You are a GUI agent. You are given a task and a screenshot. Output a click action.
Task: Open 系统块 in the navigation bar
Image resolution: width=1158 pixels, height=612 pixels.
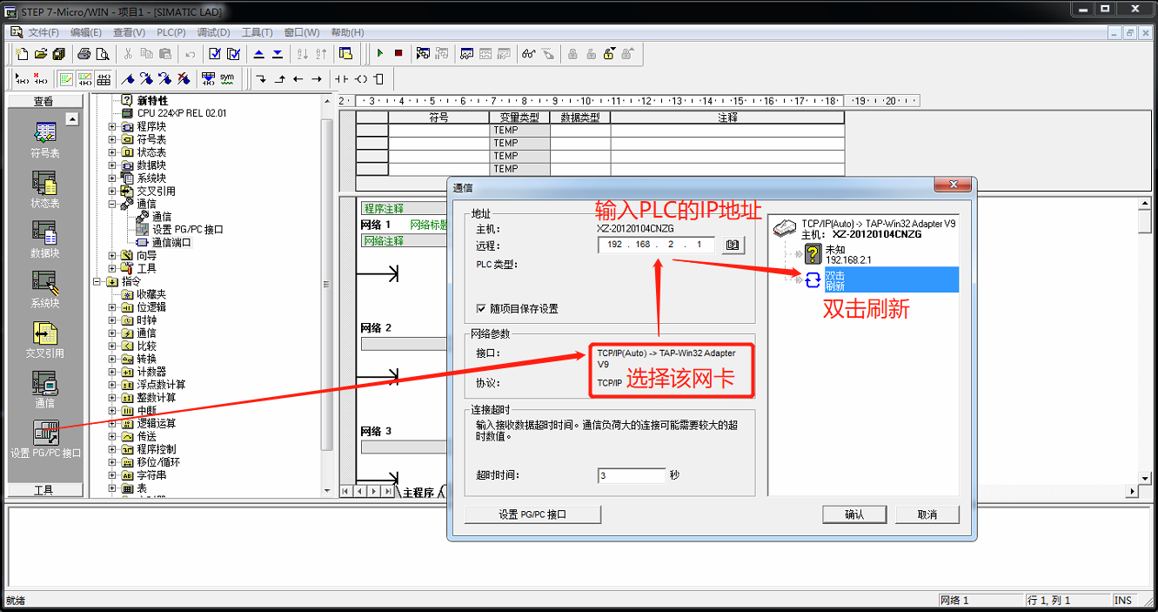tap(45, 291)
